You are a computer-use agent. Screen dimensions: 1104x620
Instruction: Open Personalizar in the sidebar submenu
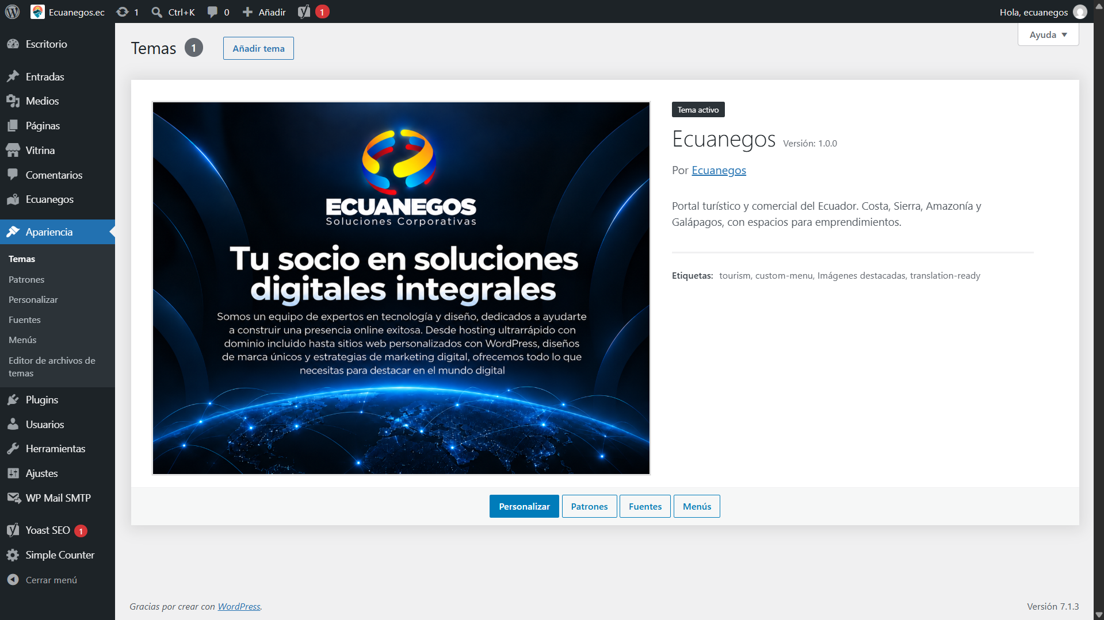pyautogui.click(x=33, y=299)
